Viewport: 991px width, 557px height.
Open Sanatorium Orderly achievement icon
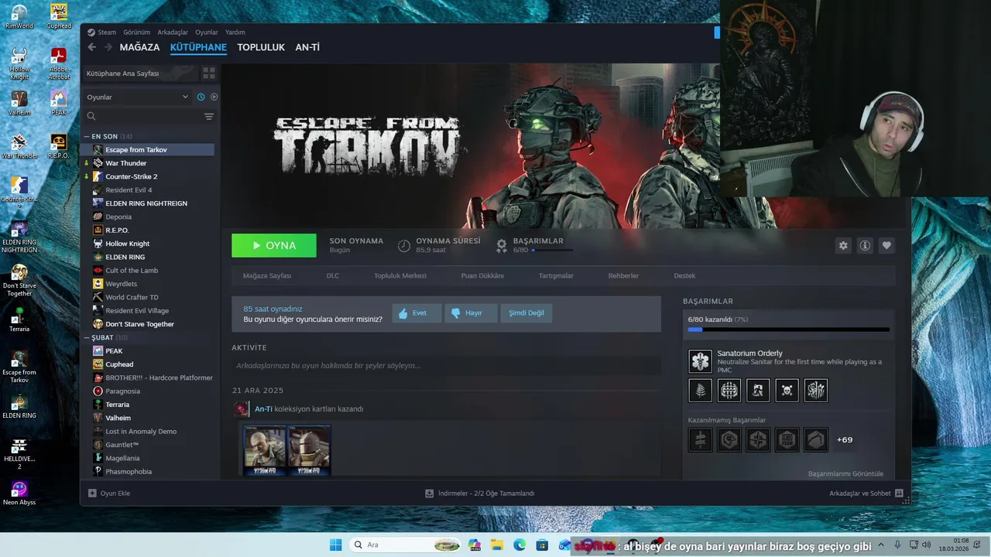700,361
